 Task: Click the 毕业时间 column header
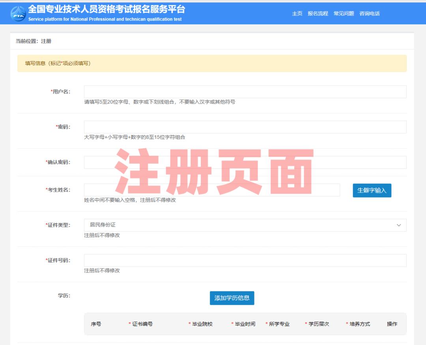[x=245, y=324]
